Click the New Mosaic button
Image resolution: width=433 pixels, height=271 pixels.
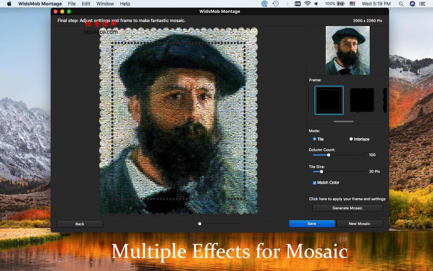pos(360,224)
